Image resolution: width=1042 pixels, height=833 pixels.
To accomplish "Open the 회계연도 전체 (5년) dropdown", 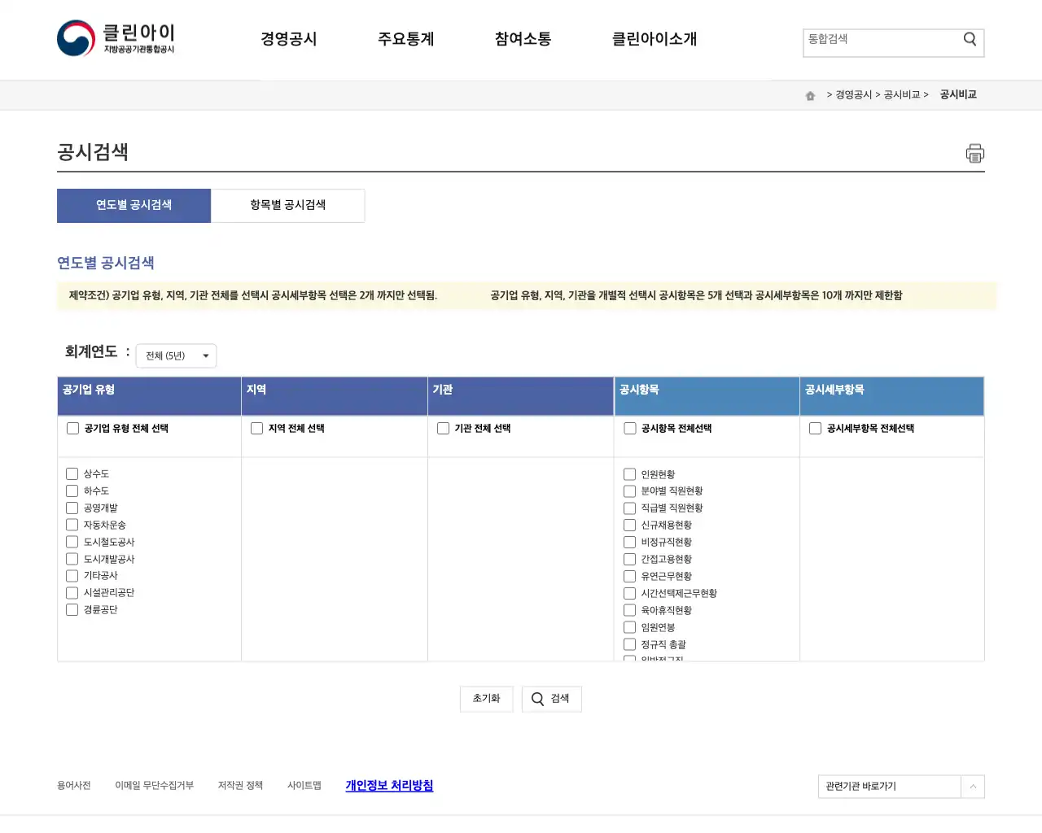I will coord(176,355).
